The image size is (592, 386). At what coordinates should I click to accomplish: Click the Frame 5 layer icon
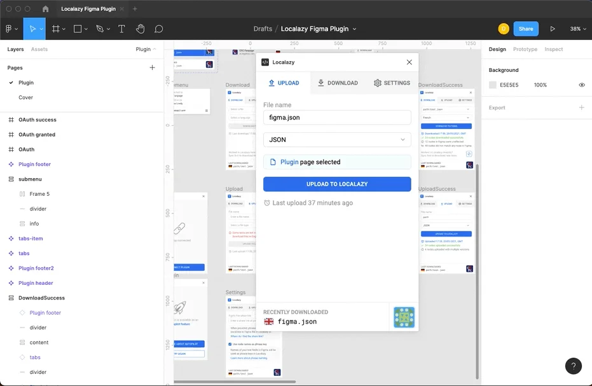(22, 194)
